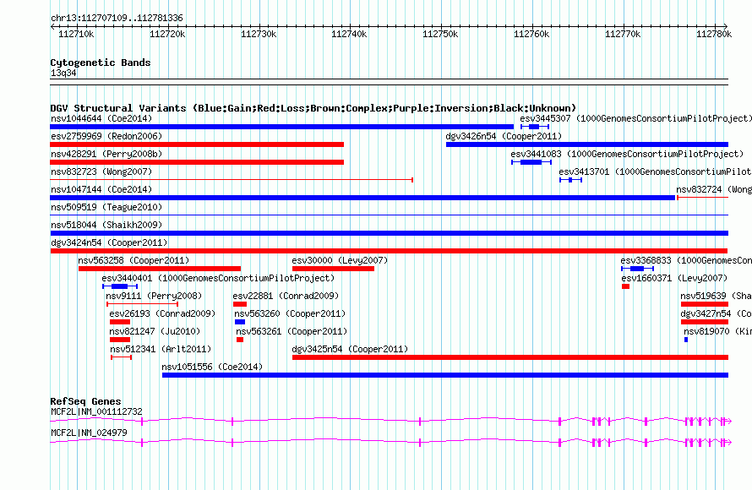Click the RefSeq Genes track heading
This screenshot has width=752, height=490.
click(x=85, y=401)
